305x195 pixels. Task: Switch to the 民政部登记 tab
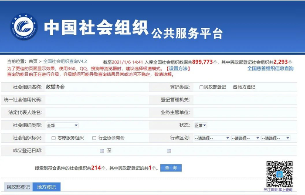tap(18, 187)
